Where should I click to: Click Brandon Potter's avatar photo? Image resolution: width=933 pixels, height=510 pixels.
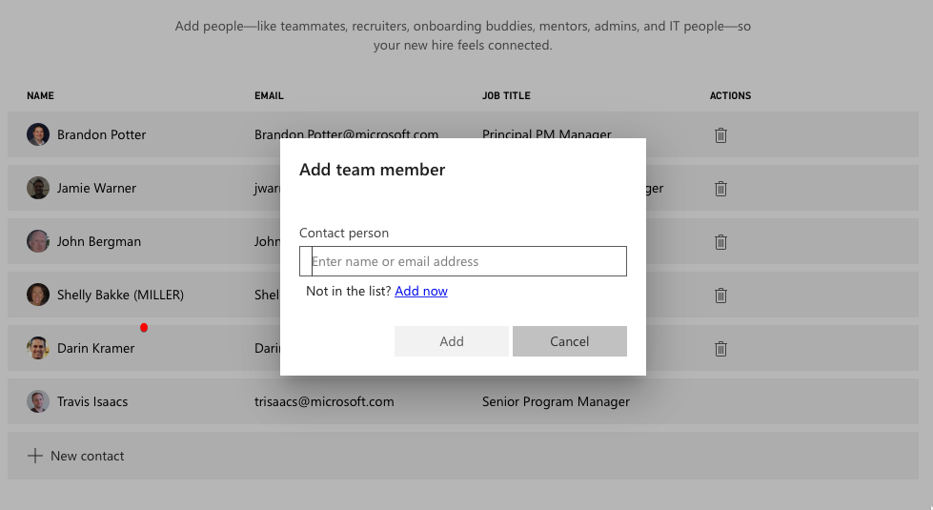(x=38, y=134)
